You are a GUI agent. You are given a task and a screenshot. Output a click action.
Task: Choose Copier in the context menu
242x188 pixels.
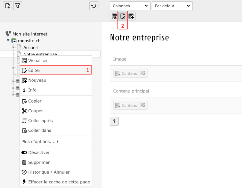35,101
